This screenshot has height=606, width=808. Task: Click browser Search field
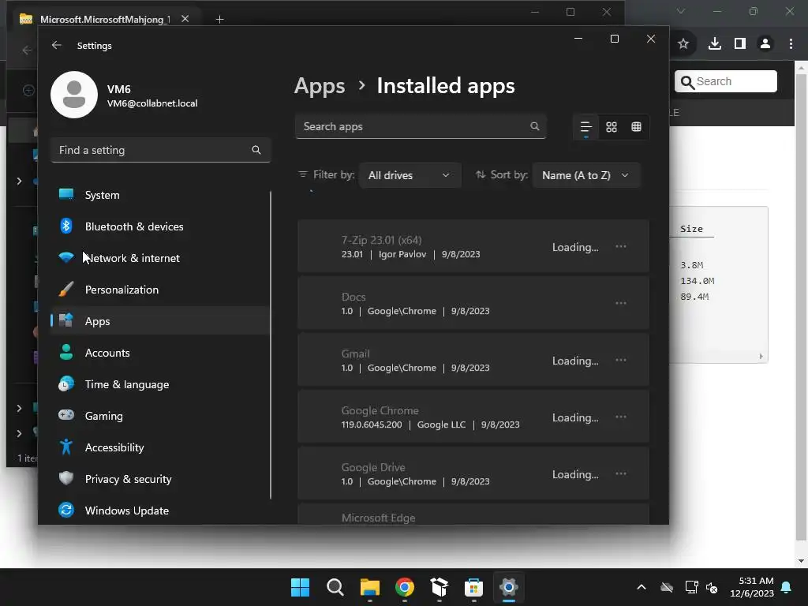coord(726,81)
